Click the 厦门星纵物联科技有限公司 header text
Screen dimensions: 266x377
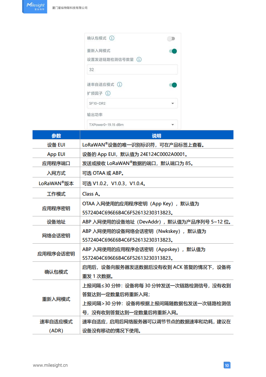70,8
